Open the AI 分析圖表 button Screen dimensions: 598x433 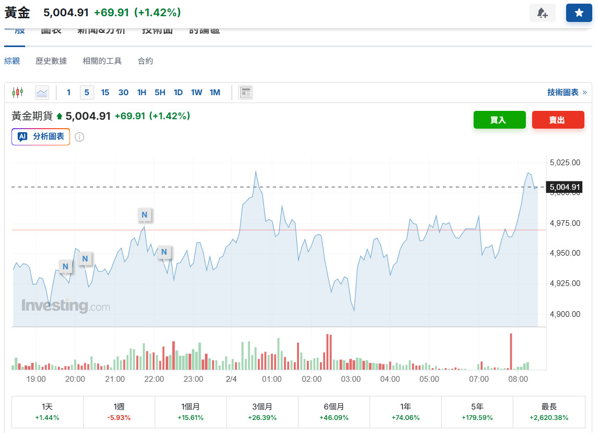pos(41,136)
